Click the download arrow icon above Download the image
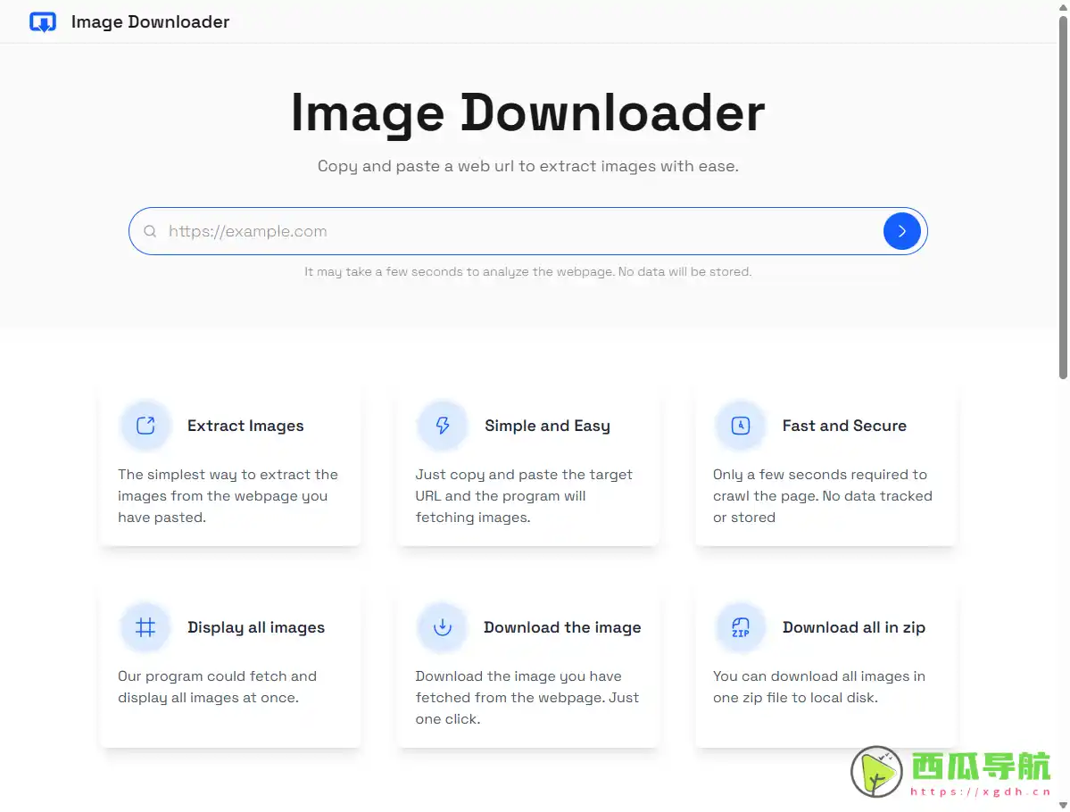This screenshot has width=1070, height=812. point(442,627)
